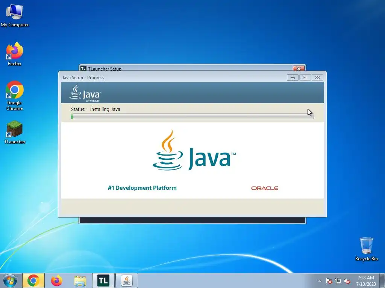Select the Google Chrome desktop shortcut
The width and height of the screenshot is (385, 288).
(x=15, y=96)
